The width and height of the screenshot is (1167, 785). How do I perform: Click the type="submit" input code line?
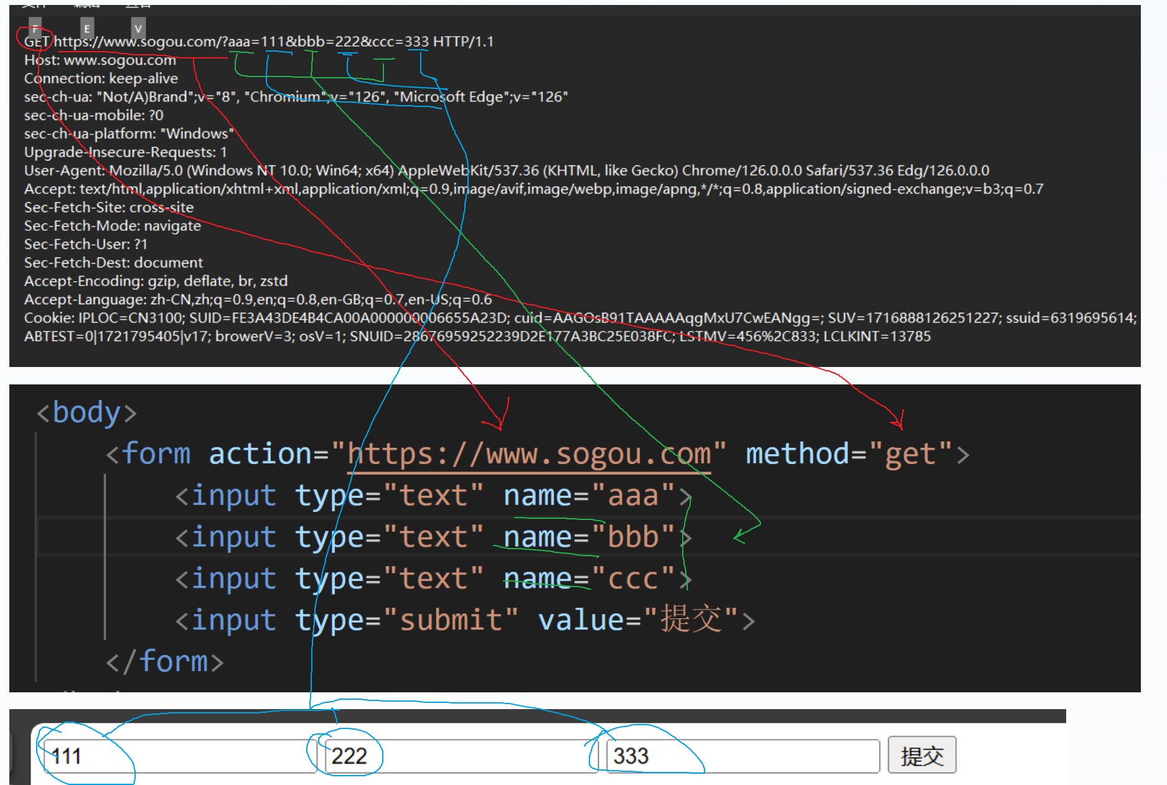coord(465,620)
